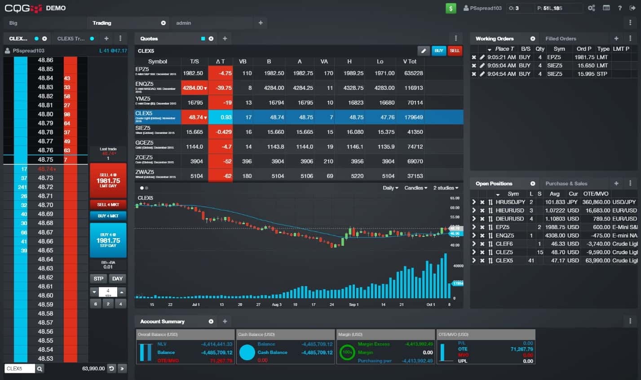Screen dimensions: 641x380
Task: Click pencil edit icon in Quotes panel
Action: point(423,51)
